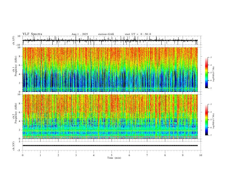Screen dimensions: 226x174
Task: Click the "-7" tick on ch.1 colorbar
Action: tap(211, 88)
